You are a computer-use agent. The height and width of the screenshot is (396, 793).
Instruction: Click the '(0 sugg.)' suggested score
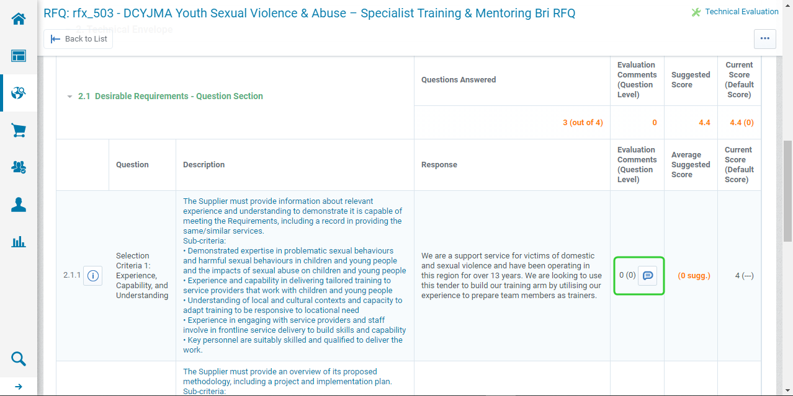point(694,276)
